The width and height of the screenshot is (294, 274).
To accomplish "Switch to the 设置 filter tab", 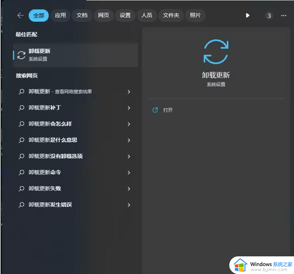I will [x=125, y=15].
